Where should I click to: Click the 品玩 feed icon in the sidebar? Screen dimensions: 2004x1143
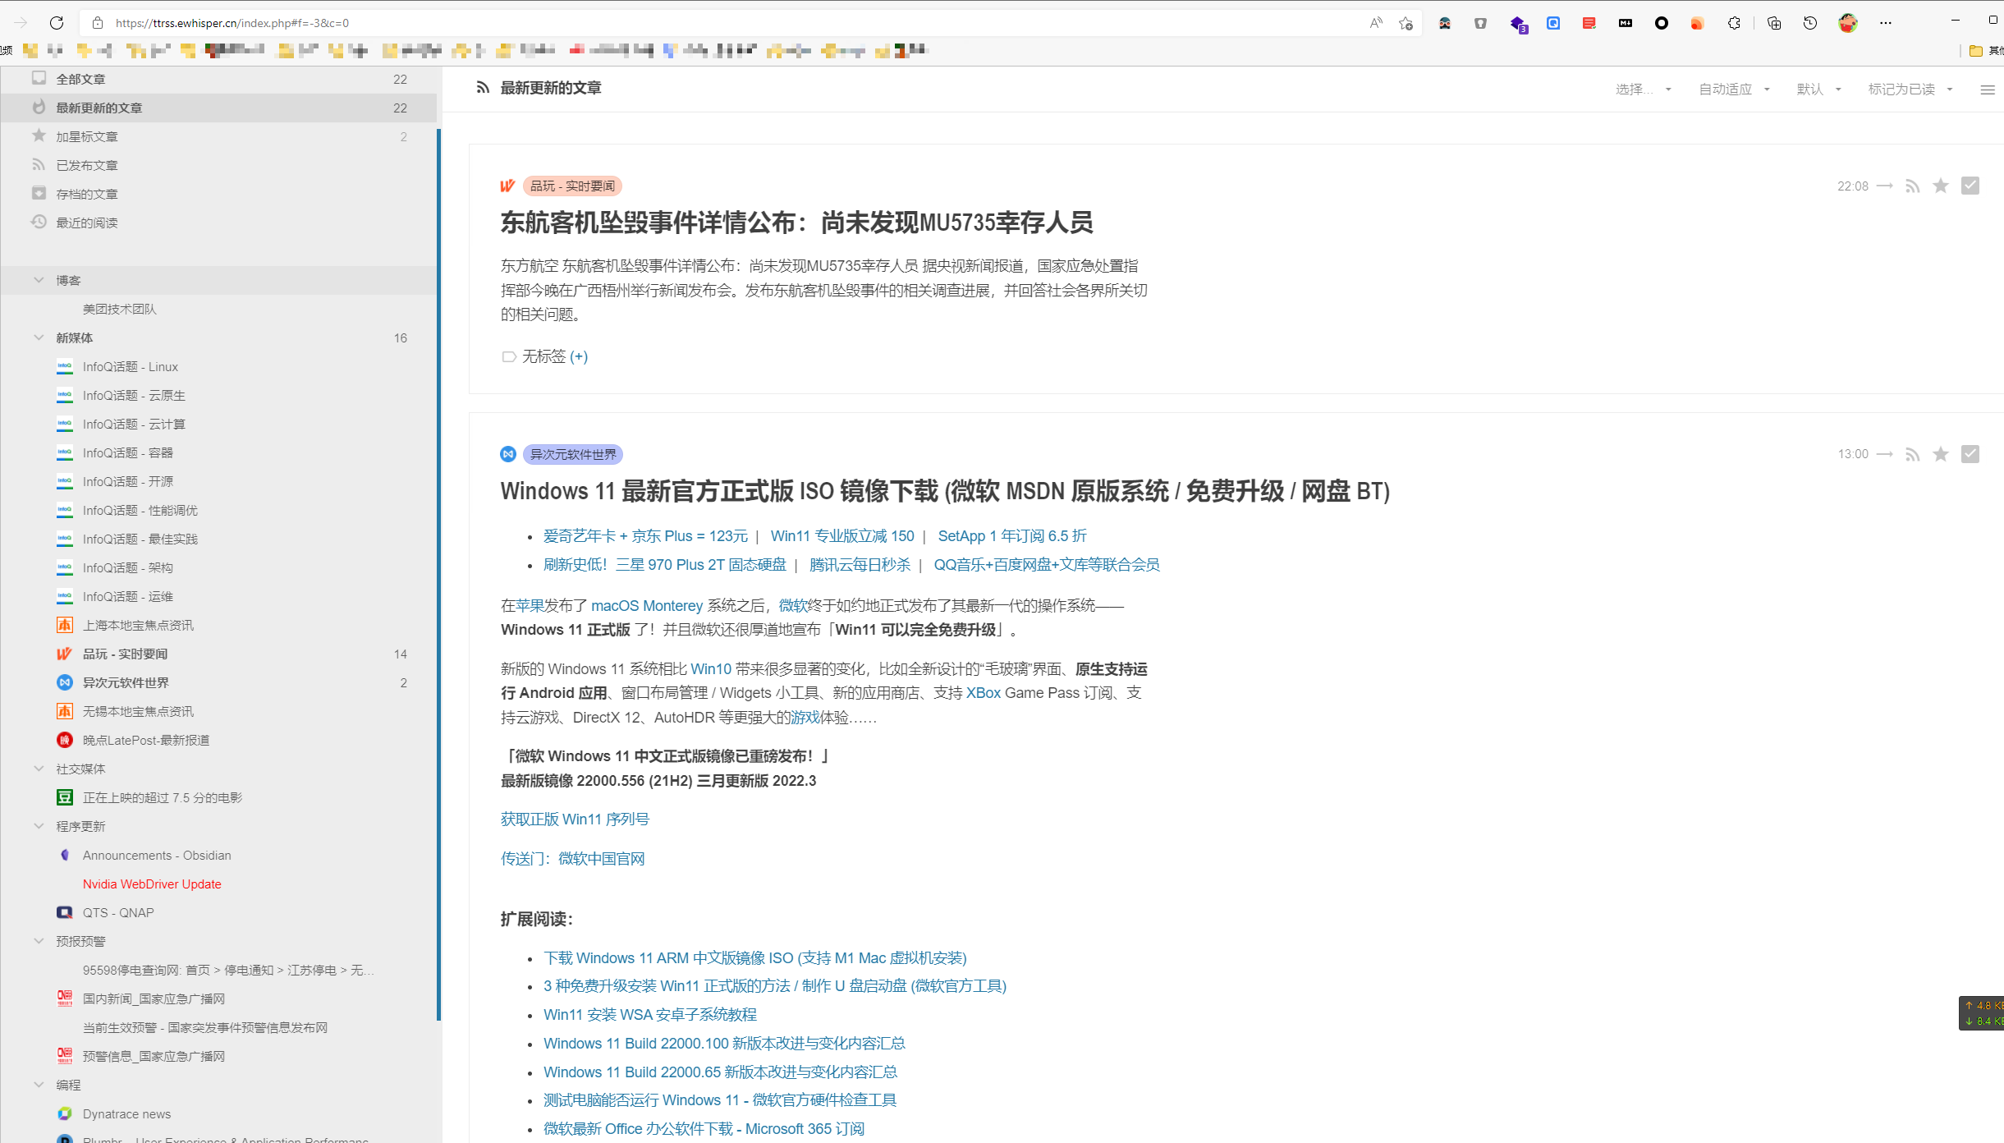click(64, 654)
